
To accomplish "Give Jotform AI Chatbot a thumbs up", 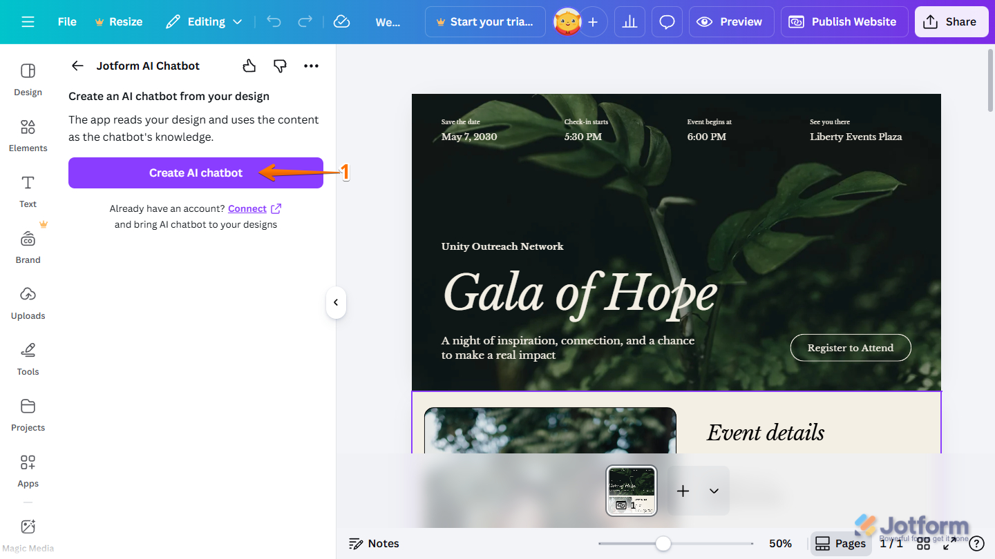I will (x=249, y=66).
